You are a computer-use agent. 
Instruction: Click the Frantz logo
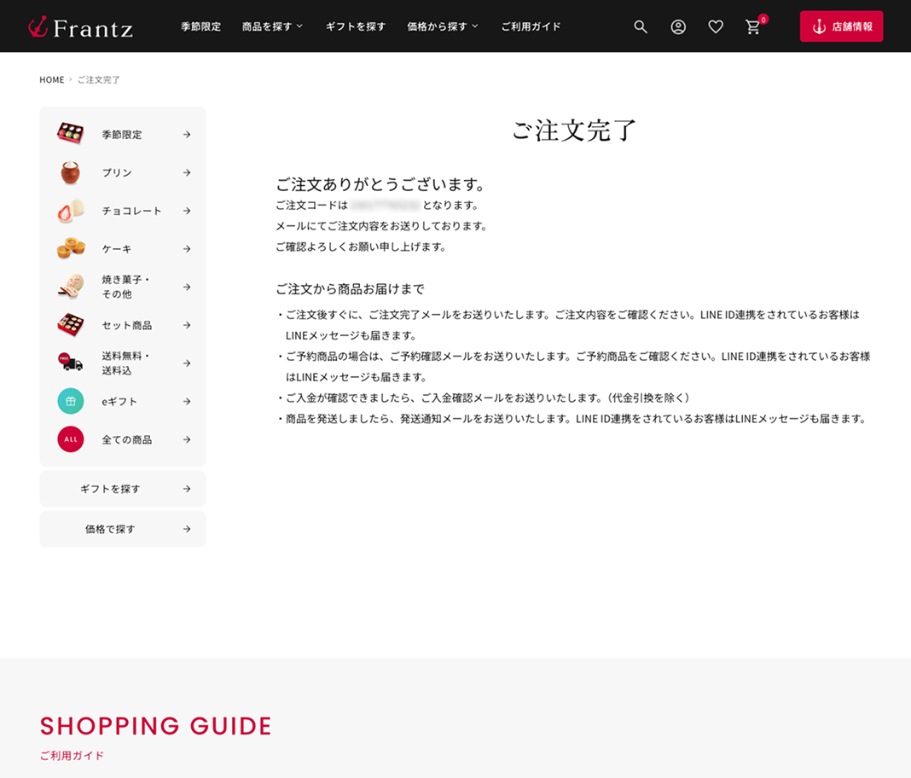80,27
